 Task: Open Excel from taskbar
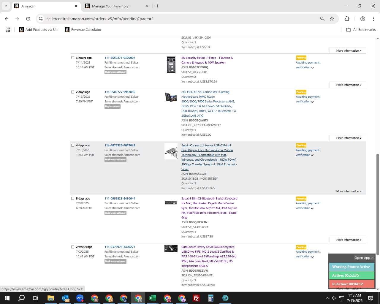point(153,298)
